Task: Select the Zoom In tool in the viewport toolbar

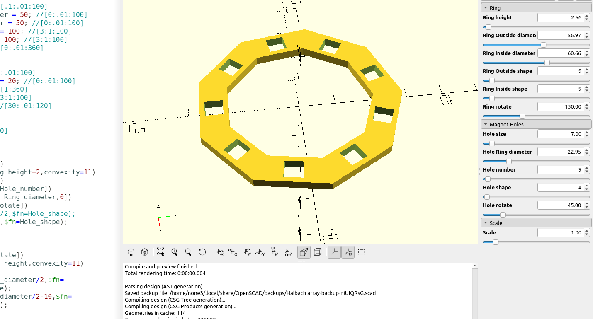Action: click(175, 252)
